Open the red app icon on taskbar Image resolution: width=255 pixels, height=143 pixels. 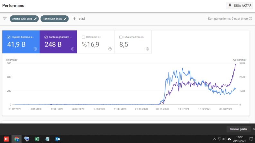(x=6, y=139)
